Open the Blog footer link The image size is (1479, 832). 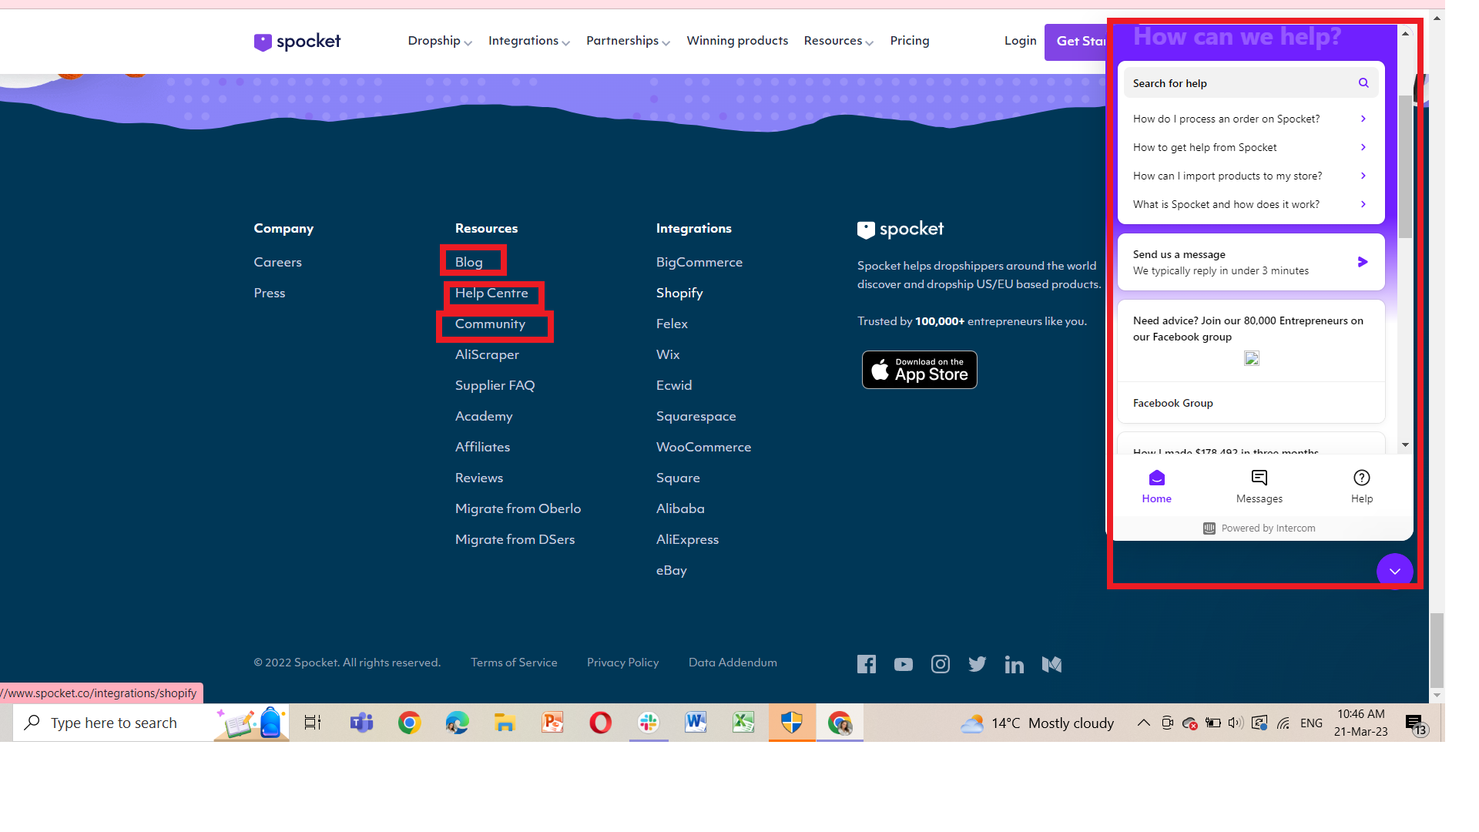pyautogui.click(x=468, y=262)
